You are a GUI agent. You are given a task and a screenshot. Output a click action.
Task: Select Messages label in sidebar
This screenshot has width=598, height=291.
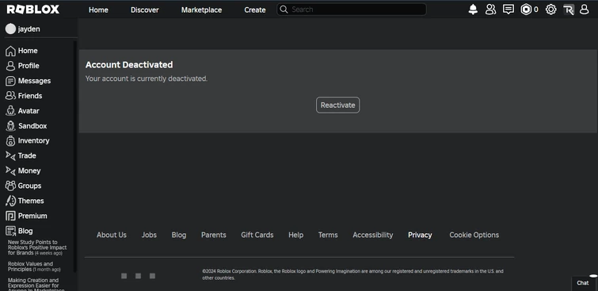click(x=34, y=81)
